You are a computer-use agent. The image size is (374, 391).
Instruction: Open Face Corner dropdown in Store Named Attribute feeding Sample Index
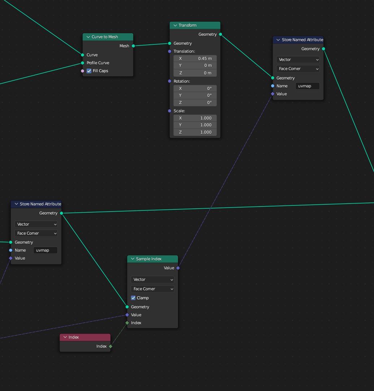(x=36, y=233)
